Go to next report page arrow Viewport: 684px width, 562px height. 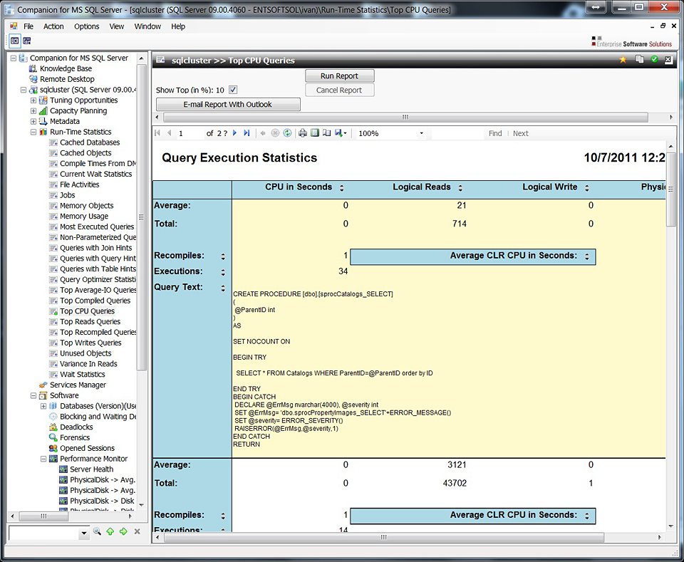click(x=234, y=133)
